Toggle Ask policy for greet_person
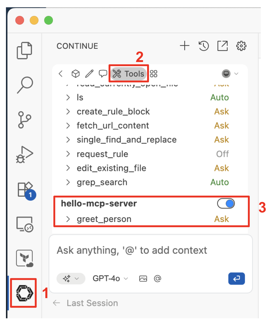The image size is (274, 328). [221, 219]
